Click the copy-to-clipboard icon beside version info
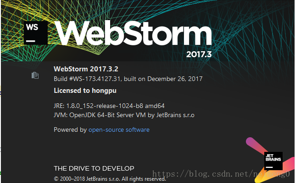 click(35, 75)
